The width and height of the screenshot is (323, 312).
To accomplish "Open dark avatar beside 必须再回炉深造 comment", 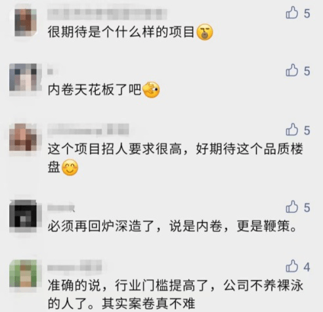I will [x=26, y=213].
